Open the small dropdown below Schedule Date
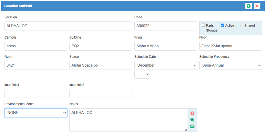The width and height of the screenshot is (265, 133). 142,74
